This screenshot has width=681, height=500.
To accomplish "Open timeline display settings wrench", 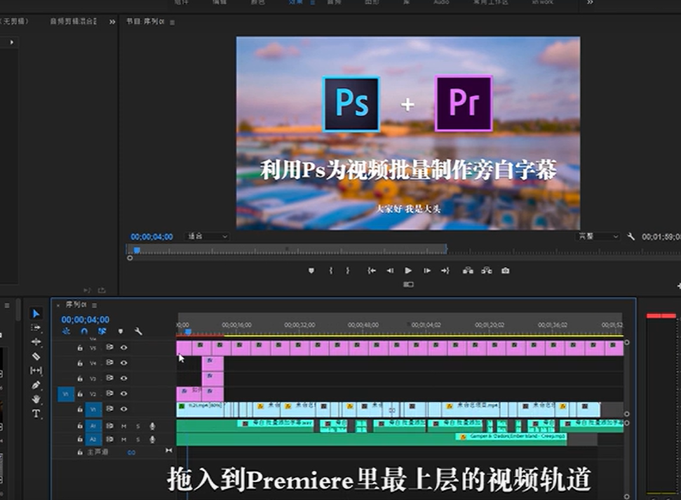I will click(138, 331).
